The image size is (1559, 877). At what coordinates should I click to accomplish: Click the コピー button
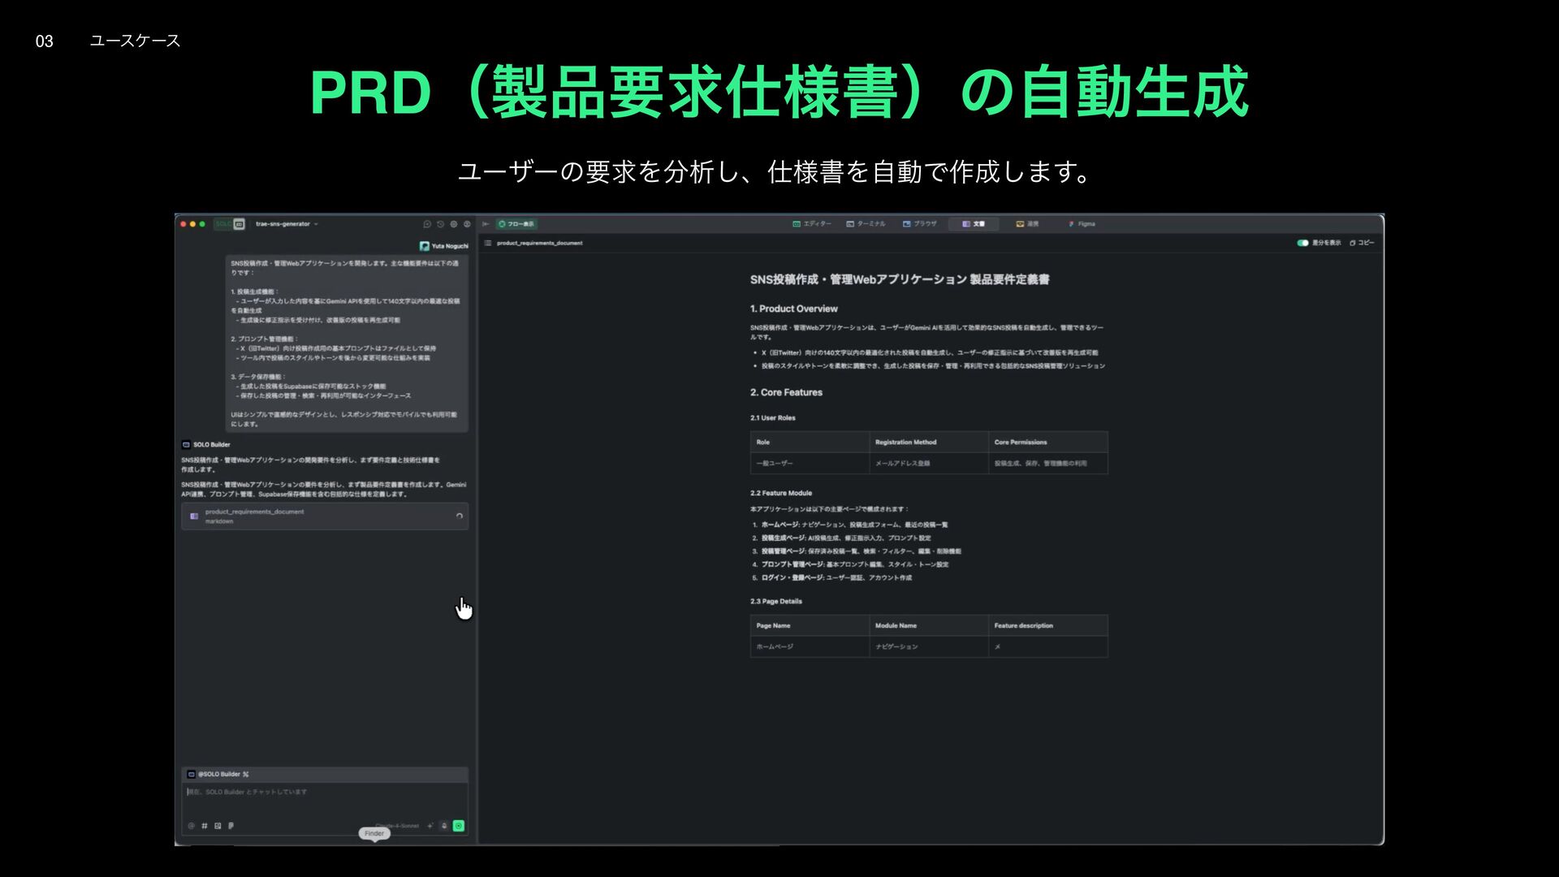(x=1362, y=243)
